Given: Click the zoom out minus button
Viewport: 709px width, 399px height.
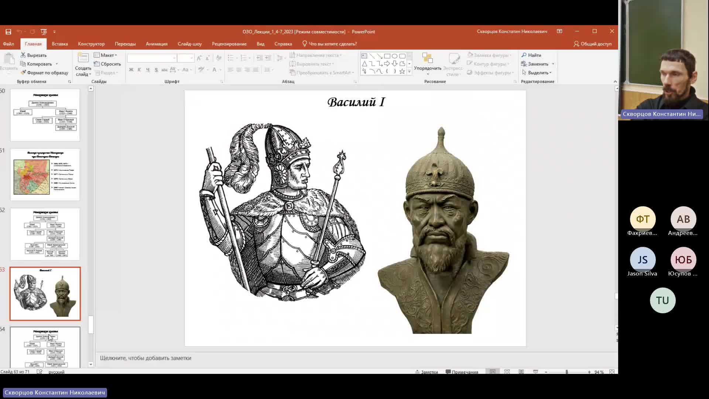Looking at the screenshot, I should pos(546,372).
